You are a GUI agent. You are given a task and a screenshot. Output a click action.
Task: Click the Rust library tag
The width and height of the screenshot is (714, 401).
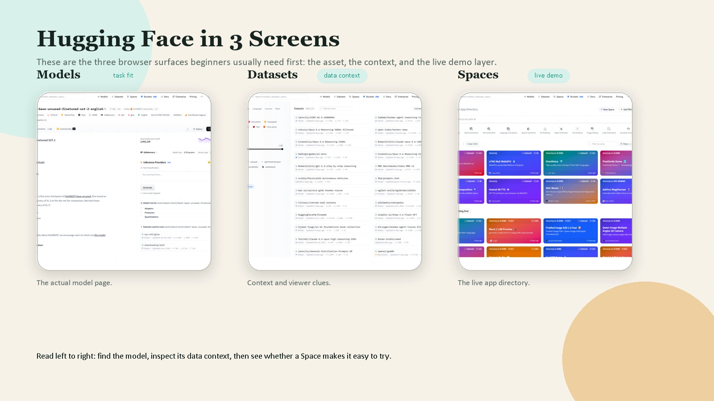[x=82, y=115]
